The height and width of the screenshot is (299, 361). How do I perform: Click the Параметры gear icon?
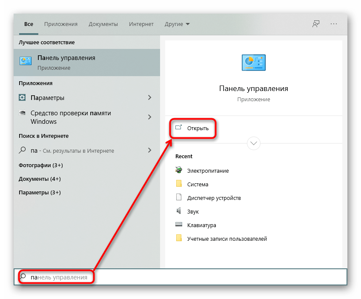pyautogui.click(x=22, y=97)
